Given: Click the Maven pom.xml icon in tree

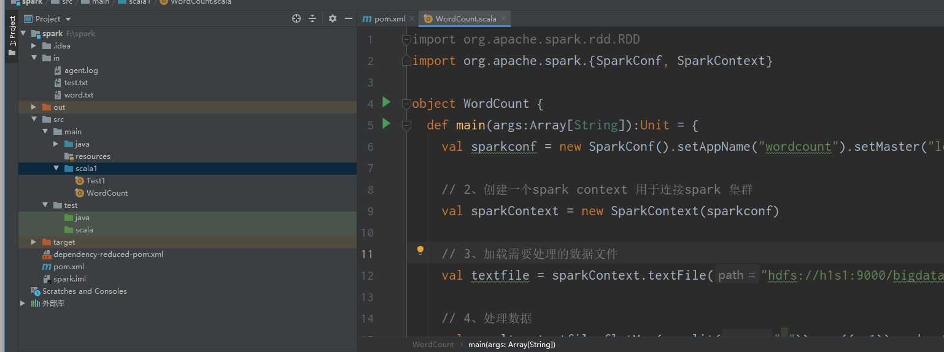Looking at the screenshot, I should [47, 267].
